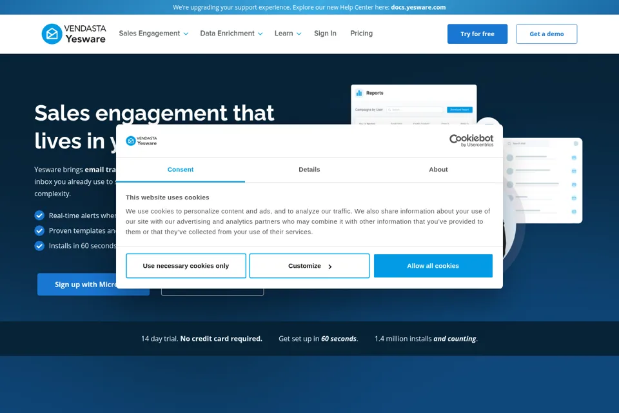Open the Pricing page
Image resolution: width=619 pixels, height=413 pixels.
point(361,33)
